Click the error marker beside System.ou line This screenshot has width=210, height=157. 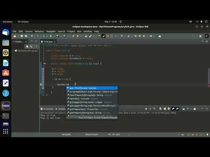41,84
